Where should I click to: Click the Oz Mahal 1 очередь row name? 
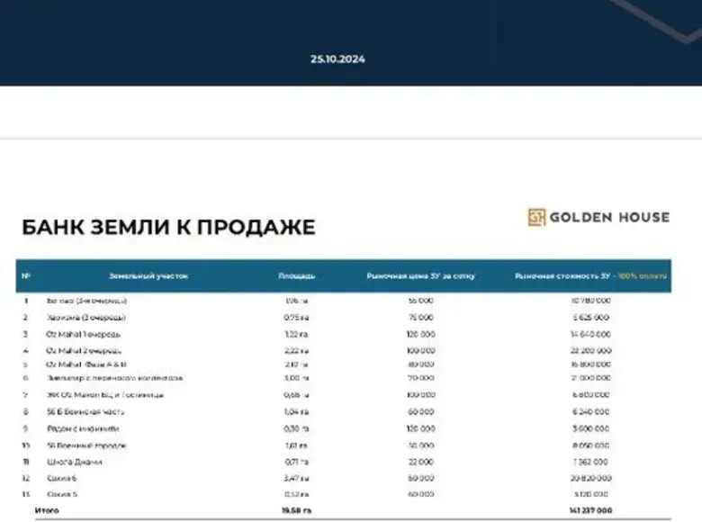point(84,335)
